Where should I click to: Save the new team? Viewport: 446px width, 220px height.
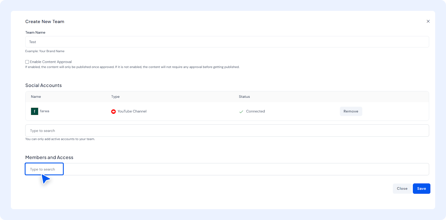click(421, 189)
